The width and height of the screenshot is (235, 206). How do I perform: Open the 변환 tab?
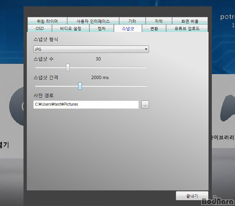pos(154,28)
